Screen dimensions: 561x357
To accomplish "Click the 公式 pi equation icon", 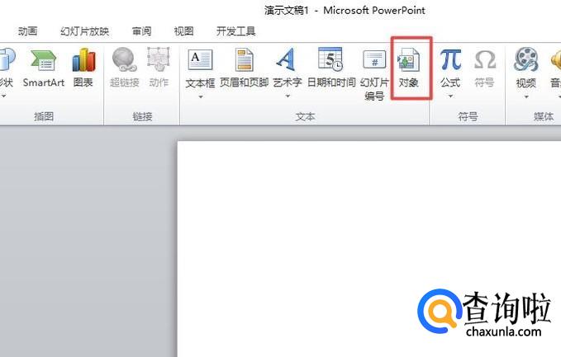I will pyautogui.click(x=450, y=67).
